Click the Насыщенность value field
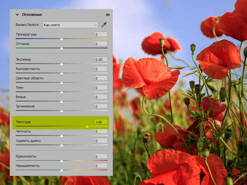This screenshot has width=247, height=185. pos(101,166)
